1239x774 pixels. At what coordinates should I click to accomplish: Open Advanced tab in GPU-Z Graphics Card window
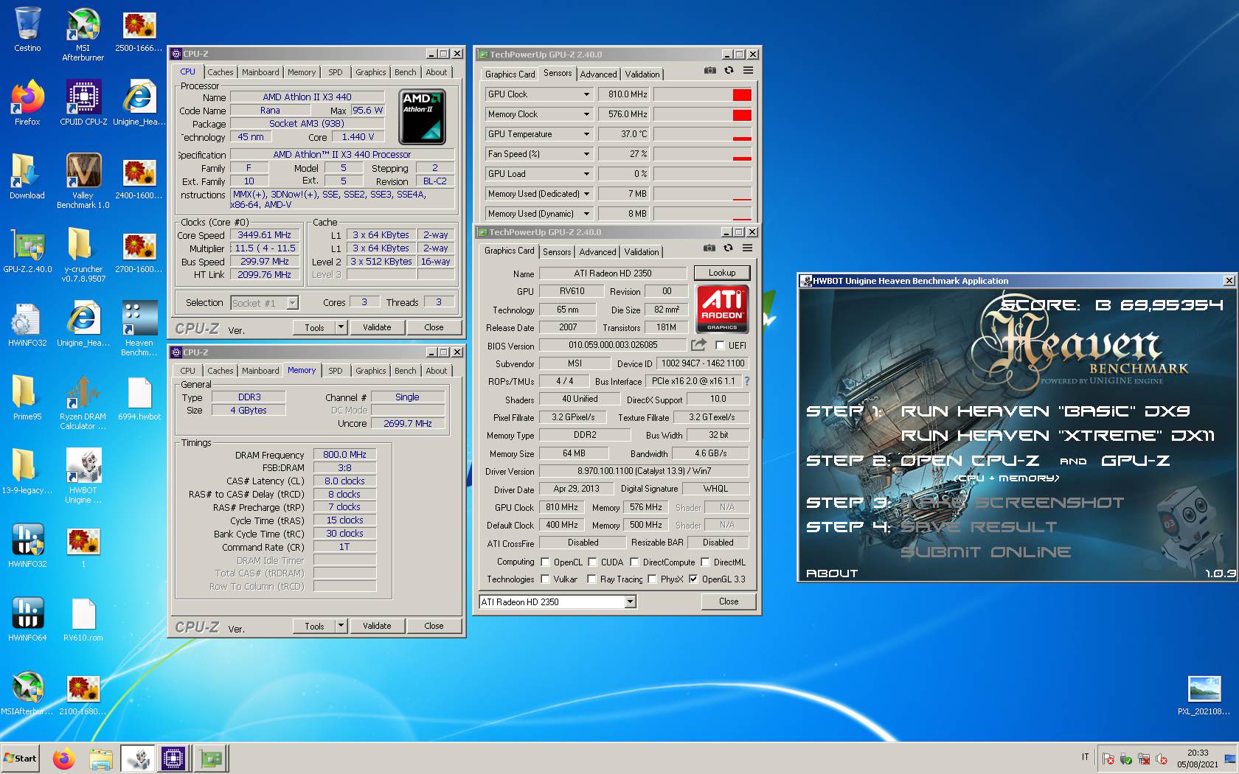[597, 252]
